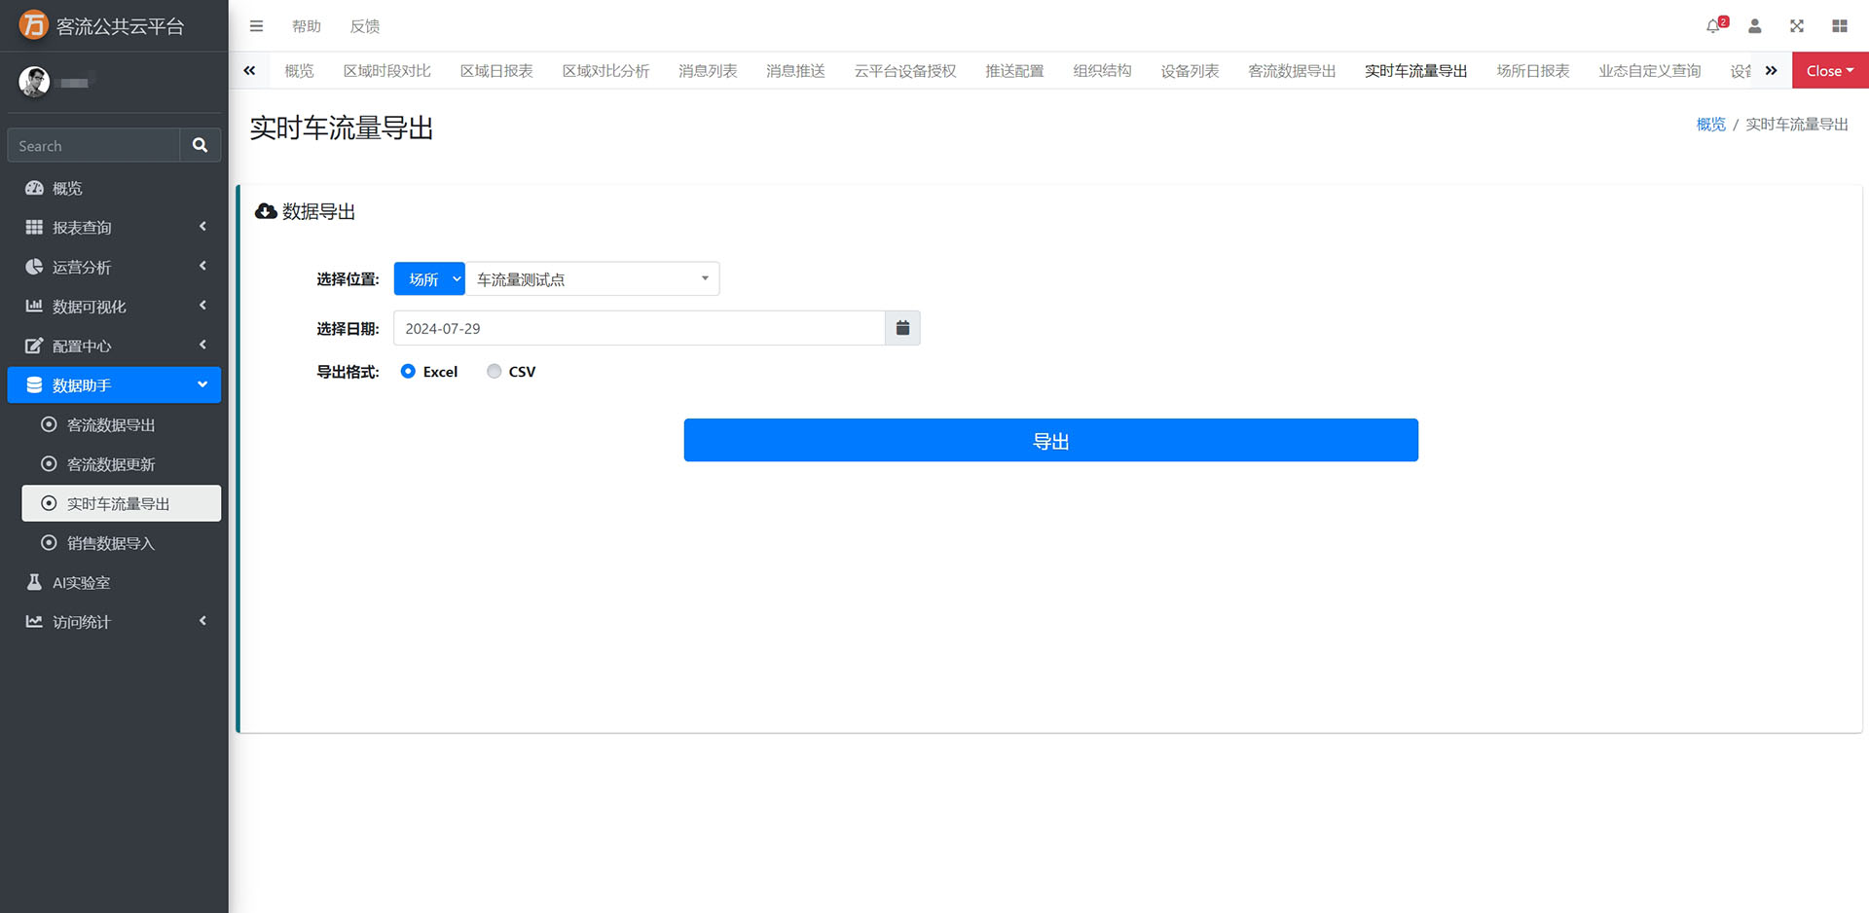Collapse the 数据助手 menu chevron

202,384
